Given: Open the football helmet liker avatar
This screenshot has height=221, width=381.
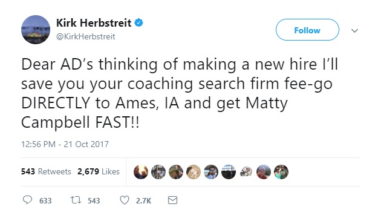Looking at the screenshot, I should pyautogui.click(x=246, y=172).
